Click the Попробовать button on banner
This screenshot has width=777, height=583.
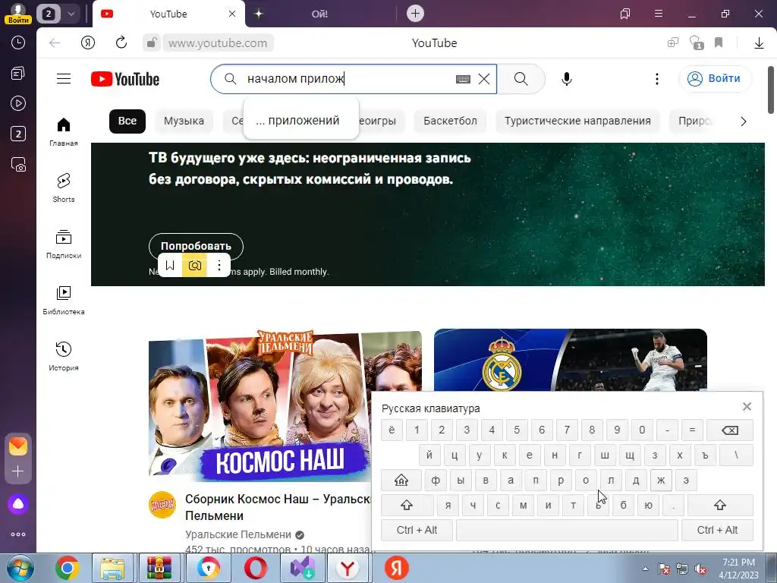click(196, 246)
